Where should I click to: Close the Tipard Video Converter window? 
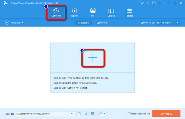[181, 3]
